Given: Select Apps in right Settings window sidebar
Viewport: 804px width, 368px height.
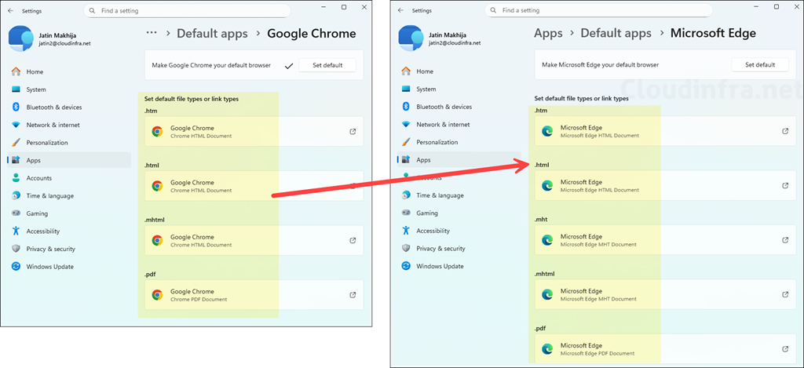Looking at the screenshot, I should click(459, 160).
